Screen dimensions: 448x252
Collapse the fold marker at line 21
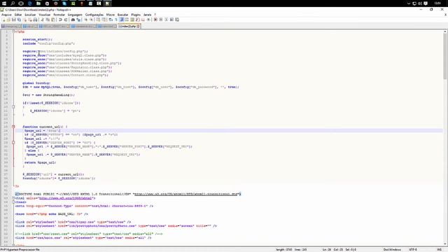click(x=13, y=107)
